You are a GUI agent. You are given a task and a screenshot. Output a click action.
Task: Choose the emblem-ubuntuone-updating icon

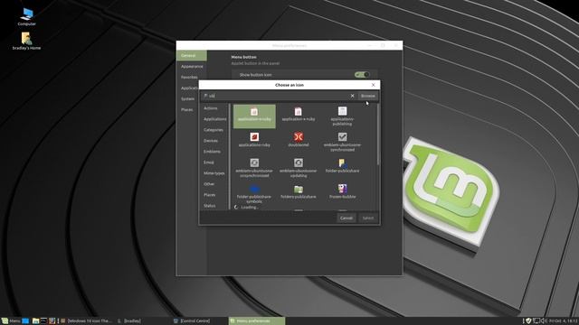(299, 167)
